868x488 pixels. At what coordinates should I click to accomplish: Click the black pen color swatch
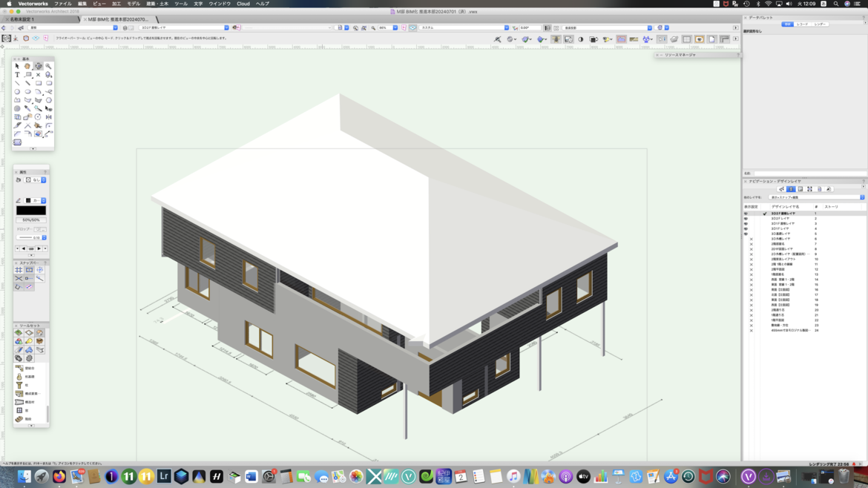[28, 201]
